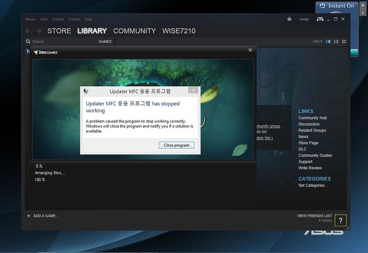Open the inbox envelope notification icon

[289, 19]
